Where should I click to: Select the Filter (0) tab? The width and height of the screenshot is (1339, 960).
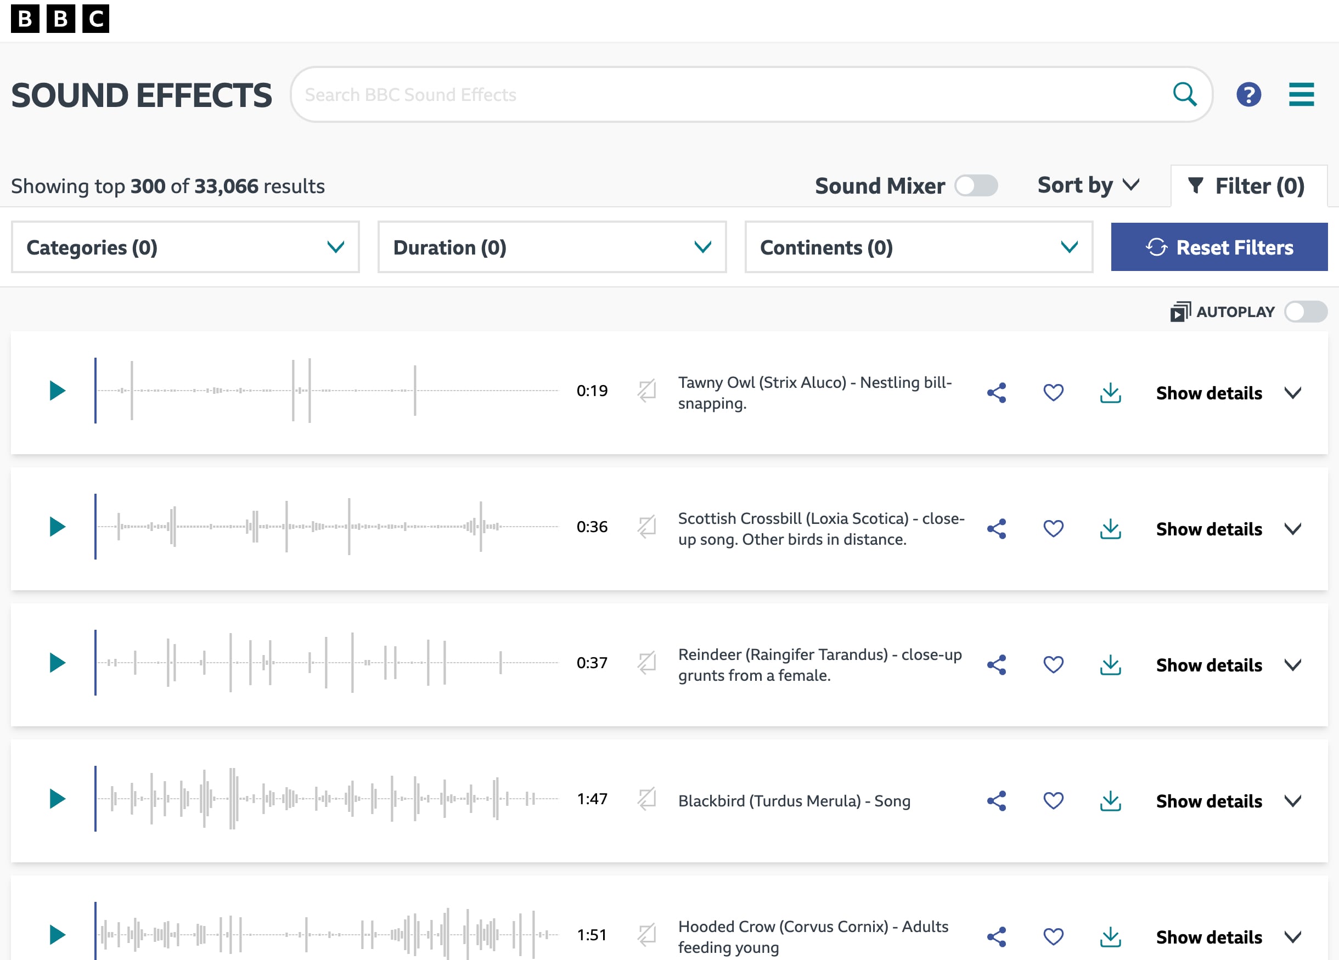pos(1248,187)
